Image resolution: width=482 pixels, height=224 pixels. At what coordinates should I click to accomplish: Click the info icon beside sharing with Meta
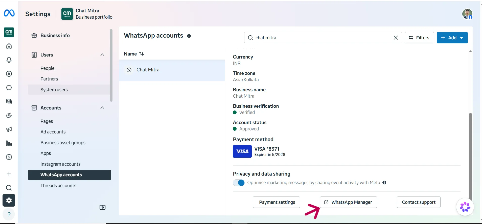(384, 183)
